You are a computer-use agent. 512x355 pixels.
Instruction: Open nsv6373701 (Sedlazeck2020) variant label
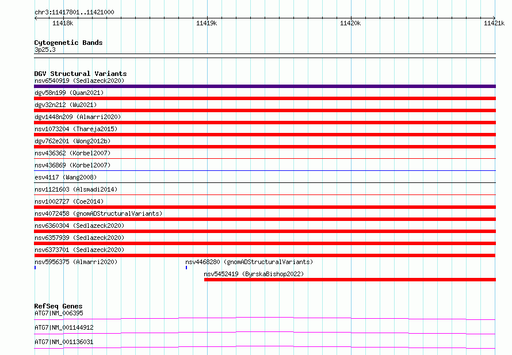(x=79, y=250)
